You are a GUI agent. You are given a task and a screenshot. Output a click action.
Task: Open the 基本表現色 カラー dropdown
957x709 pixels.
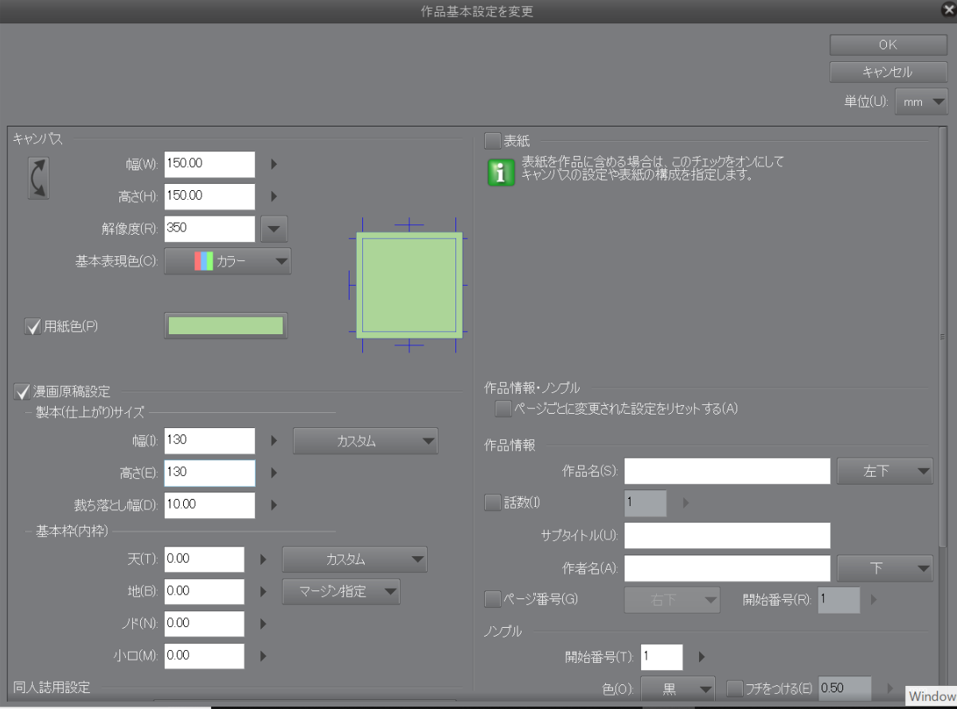pyautogui.click(x=228, y=261)
